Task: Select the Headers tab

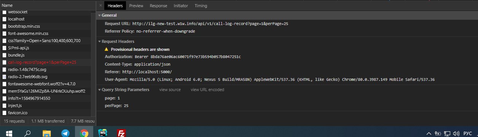Action: coord(115,6)
